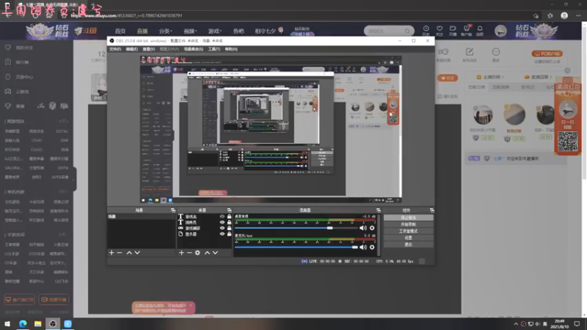Viewport: 587px width, 330px height.
Task: Open the 文件(F) menu in OBS
Action: (x=115, y=49)
